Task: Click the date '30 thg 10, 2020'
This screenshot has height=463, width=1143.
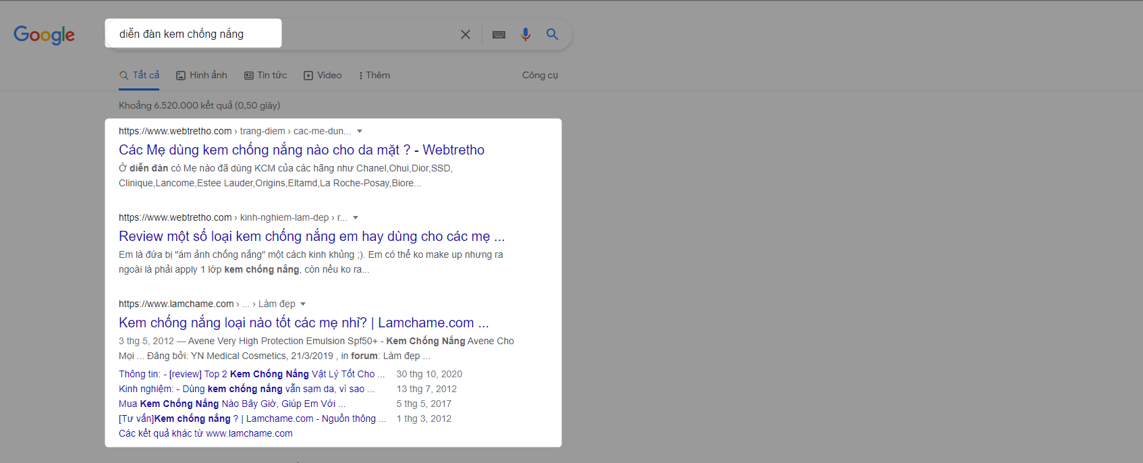Action: [429, 374]
